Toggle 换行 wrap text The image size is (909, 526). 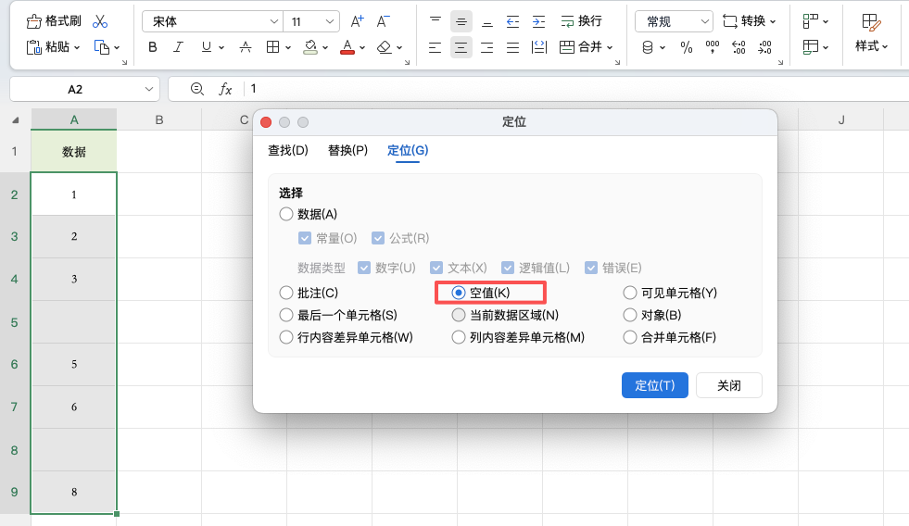582,21
